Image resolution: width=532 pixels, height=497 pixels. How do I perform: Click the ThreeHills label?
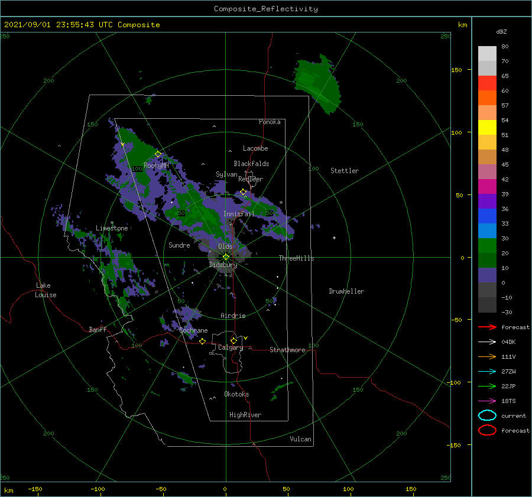tap(297, 258)
